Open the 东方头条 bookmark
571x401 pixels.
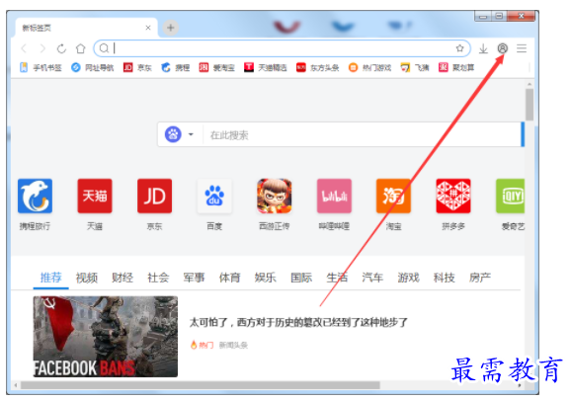pos(317,68)
